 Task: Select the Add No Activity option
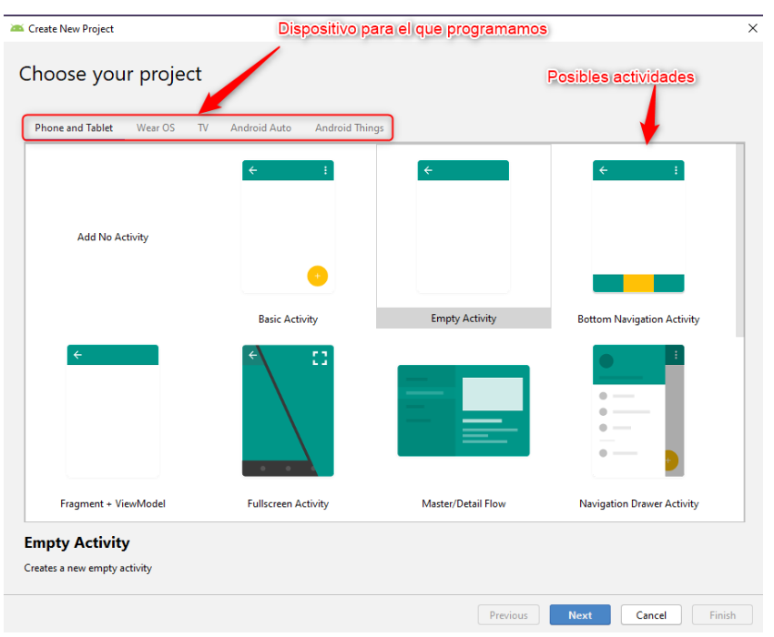point(113,238)
